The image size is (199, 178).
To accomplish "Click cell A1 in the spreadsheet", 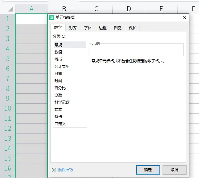I will 31,19.
